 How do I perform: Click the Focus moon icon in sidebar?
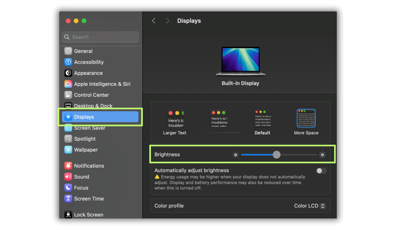tap(68, 188)
